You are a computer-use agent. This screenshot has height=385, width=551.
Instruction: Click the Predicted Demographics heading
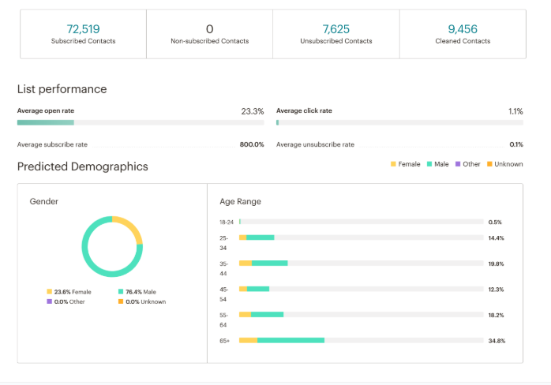coord(83,166)
